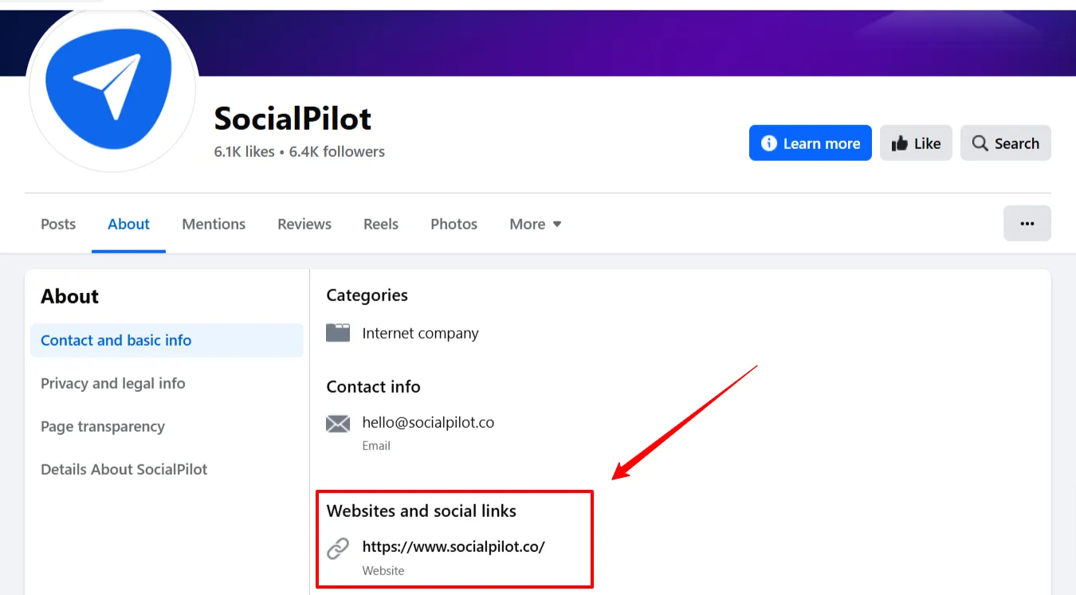Click the Internet company category briefcase icon
The image size is (1076, 595).
[338, 333]
